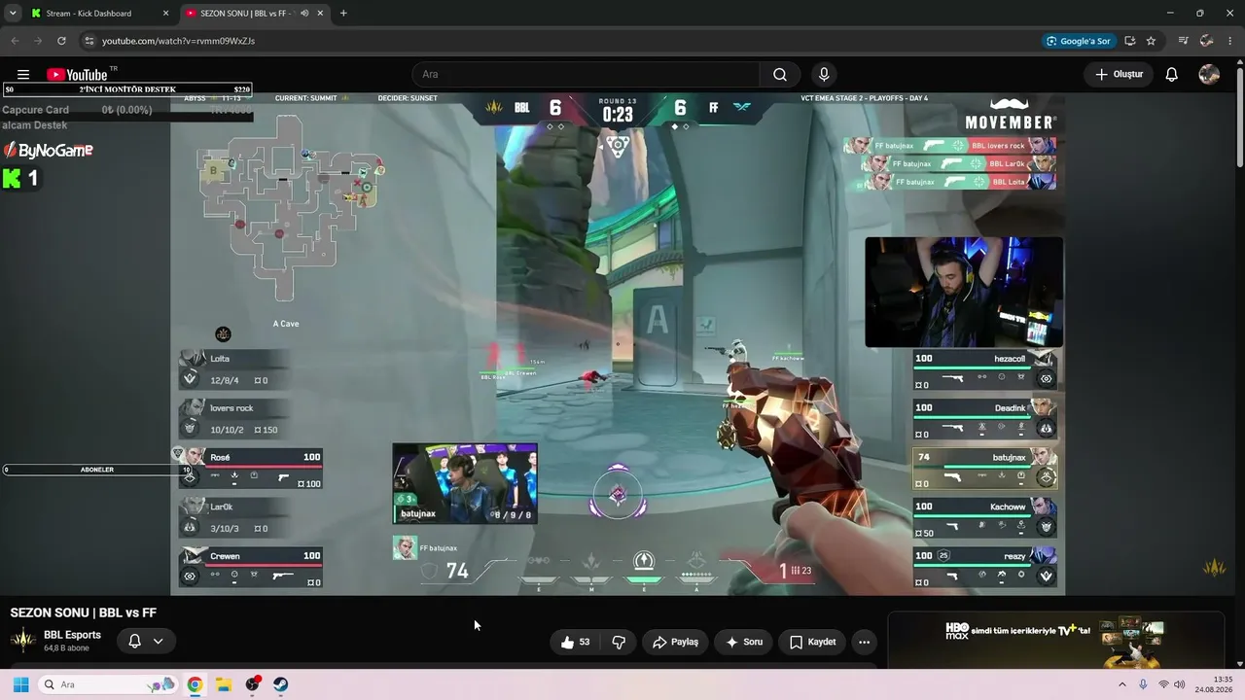The image size is (1245, 700).
Task: Open the Chrome three-dot menu
Action: point(1230,41)
